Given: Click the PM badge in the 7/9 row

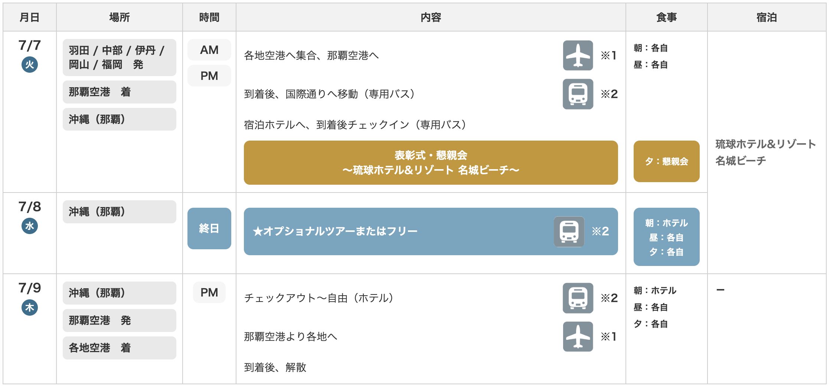Looking at the screenshot, I should pyautogui.click(x=209, y=293).
